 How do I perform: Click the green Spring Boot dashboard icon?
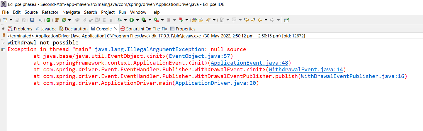pos(48,20)
